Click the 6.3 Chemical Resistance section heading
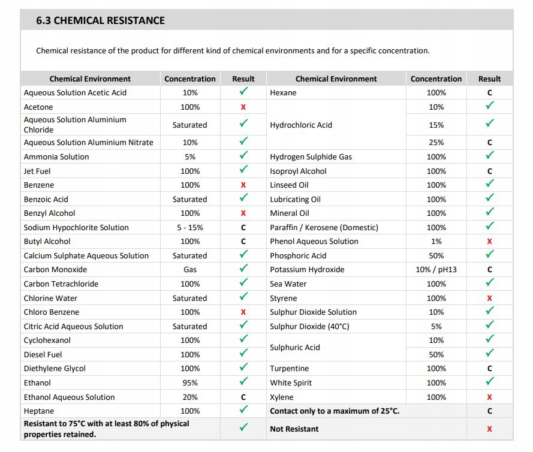Viewport: 533px width, 452px height. coord(100,20)
